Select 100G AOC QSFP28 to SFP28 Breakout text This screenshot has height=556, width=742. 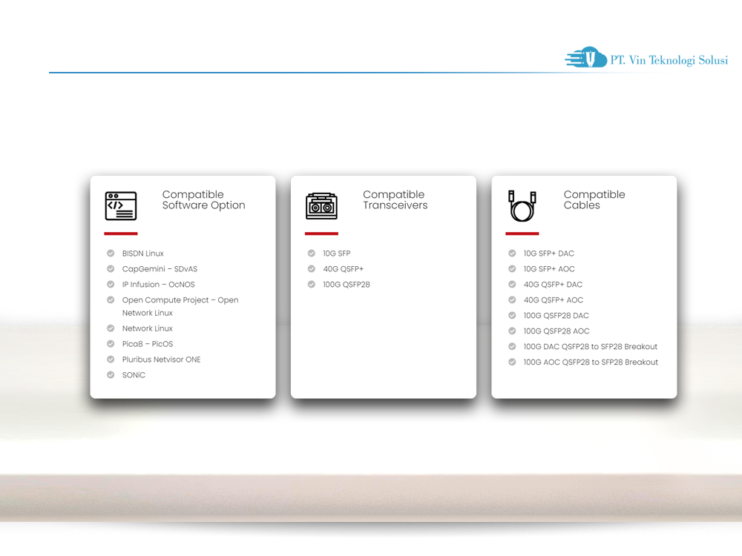(x=591, y=363)
